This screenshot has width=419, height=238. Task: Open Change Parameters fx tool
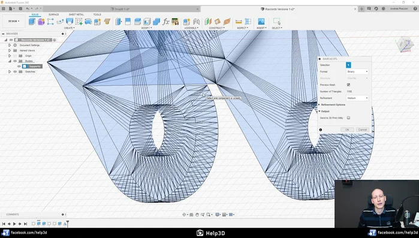166,22
